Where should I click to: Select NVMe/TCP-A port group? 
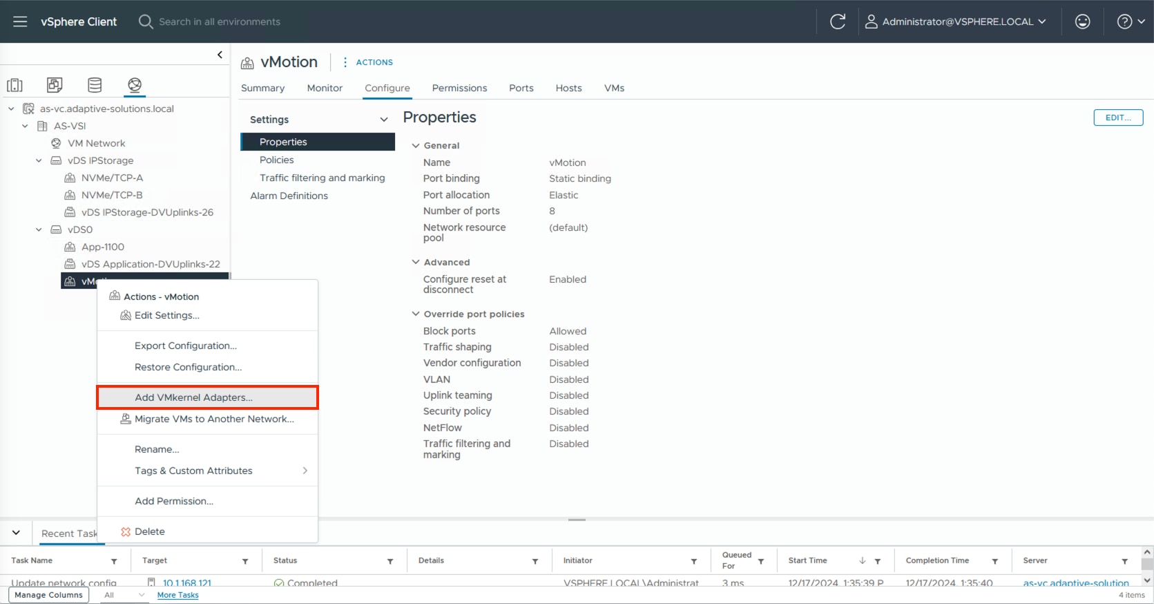click(112, 178)
